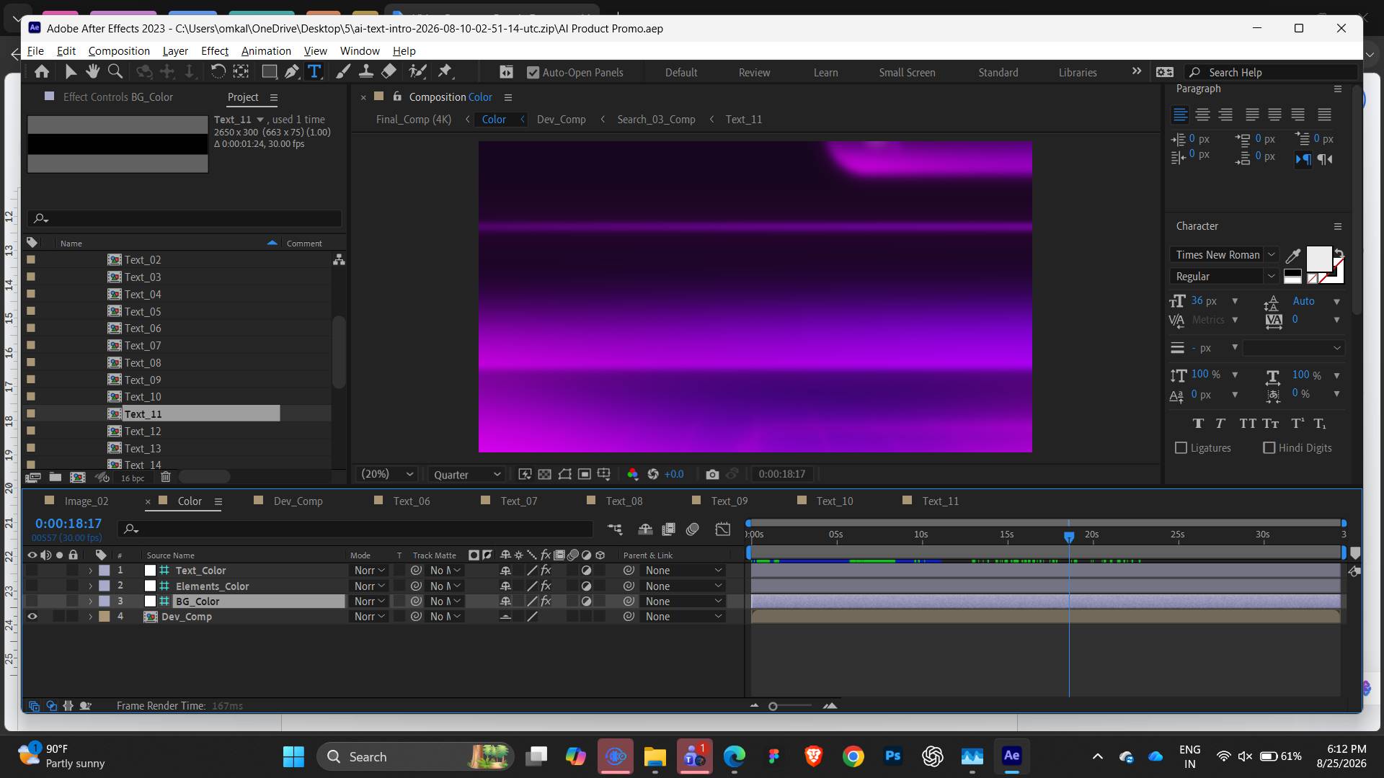Image resolution: width=1384 pixels, height=778 pixels.
Task: Select the Zoom magnifier tool
Action: coord(115,71)
